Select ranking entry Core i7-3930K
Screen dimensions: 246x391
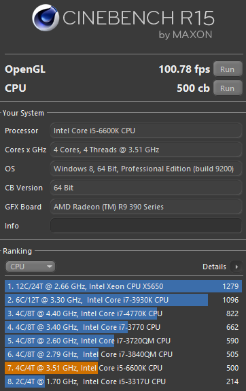pyautogui.click(x=123, y=300)
